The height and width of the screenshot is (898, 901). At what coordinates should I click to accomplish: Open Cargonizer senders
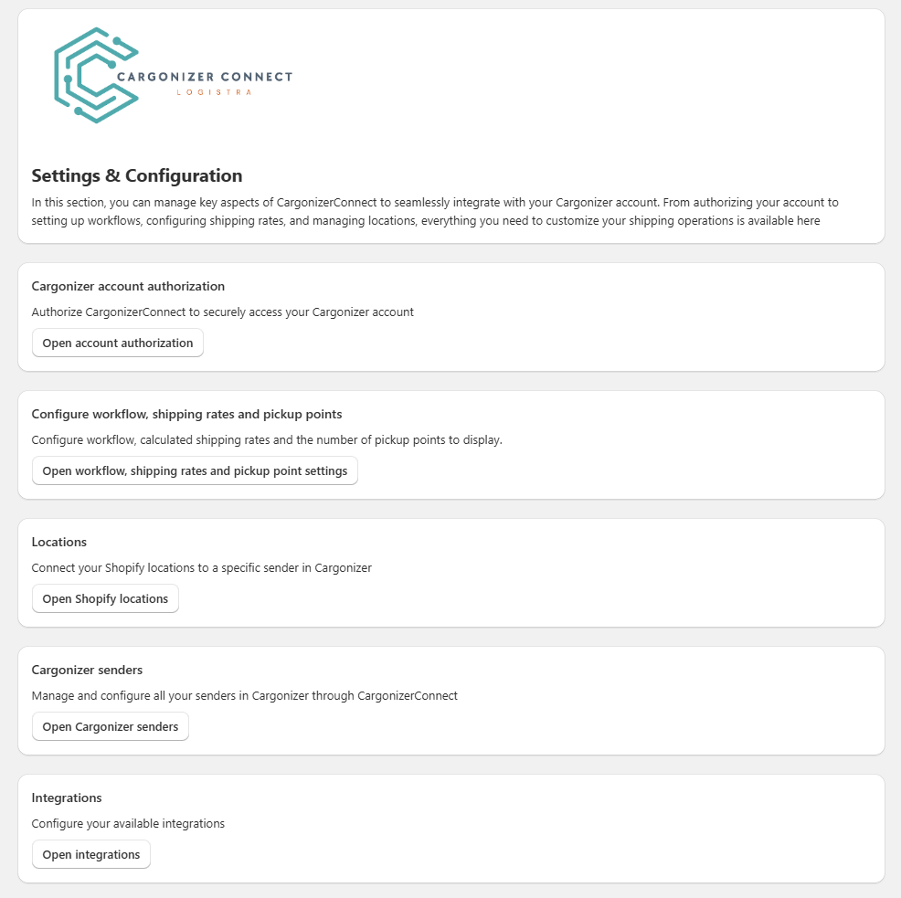pyautogui.click(x=111, y=726)
